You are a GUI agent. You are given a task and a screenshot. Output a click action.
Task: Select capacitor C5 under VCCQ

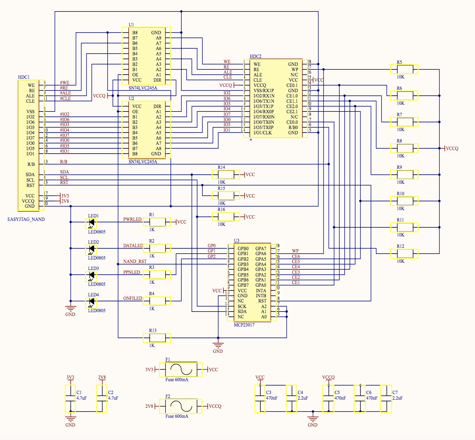coord(328,398)
